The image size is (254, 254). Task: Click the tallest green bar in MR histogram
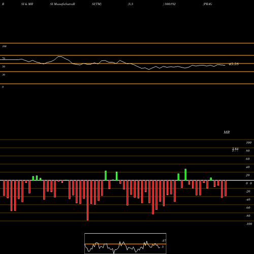pos(185,175)
